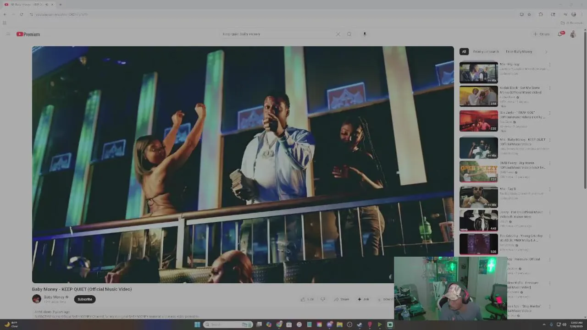This screenshot has width=587, height=330.
Task: Select the 'From Baby Money' chip
Action: [x=519, y=52]
